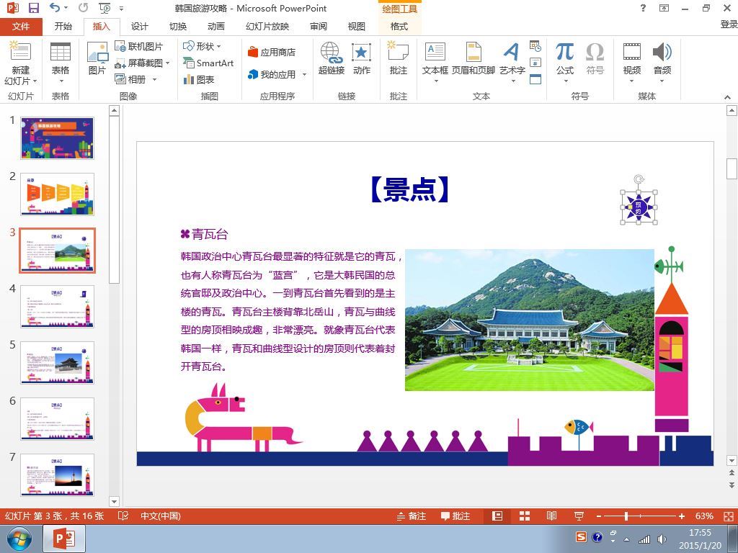
Task: Click volume icon in system tray
Action: click(662, 539)
